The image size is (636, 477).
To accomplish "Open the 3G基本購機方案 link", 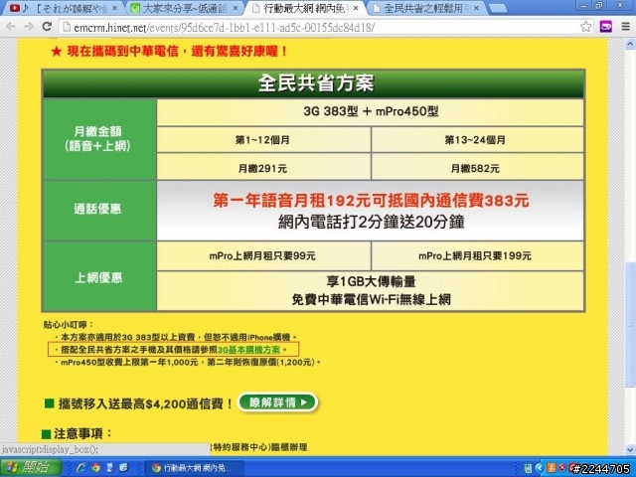I will [x=248, y=350].
